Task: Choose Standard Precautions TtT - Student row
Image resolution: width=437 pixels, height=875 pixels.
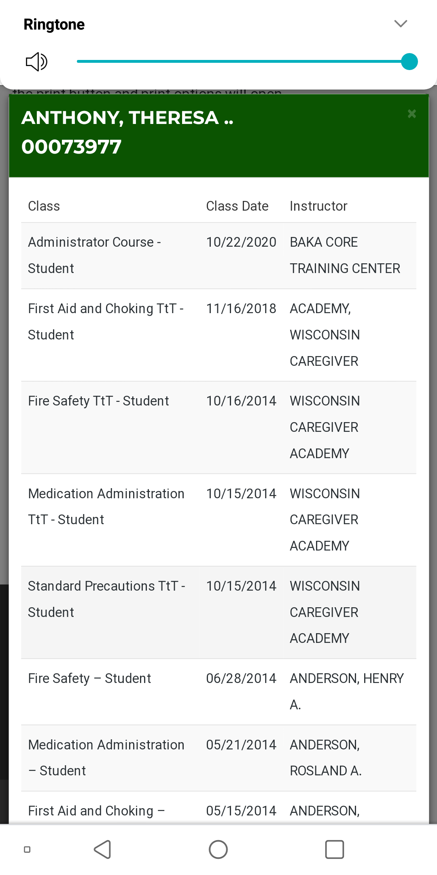Action: pyautogui.click(x=106, y=599)
